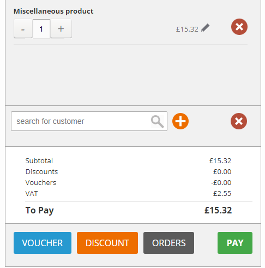Decrease the product quantity with the minus button

[x=23, y=29]
